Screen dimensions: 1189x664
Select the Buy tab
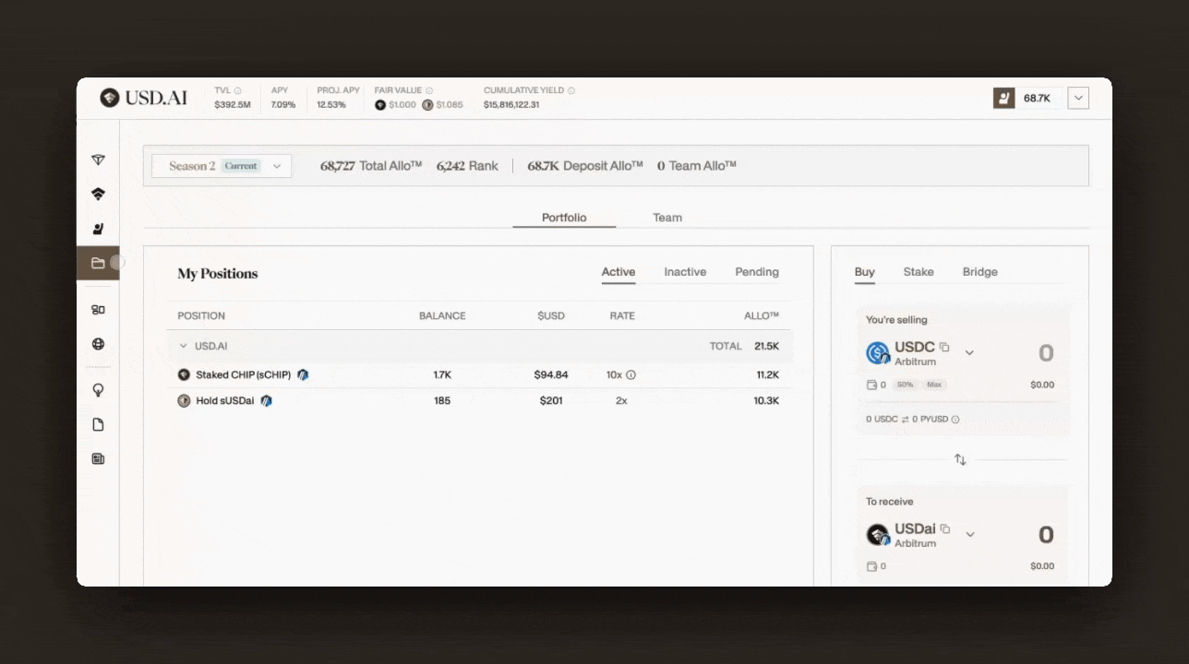click(865, 272)
